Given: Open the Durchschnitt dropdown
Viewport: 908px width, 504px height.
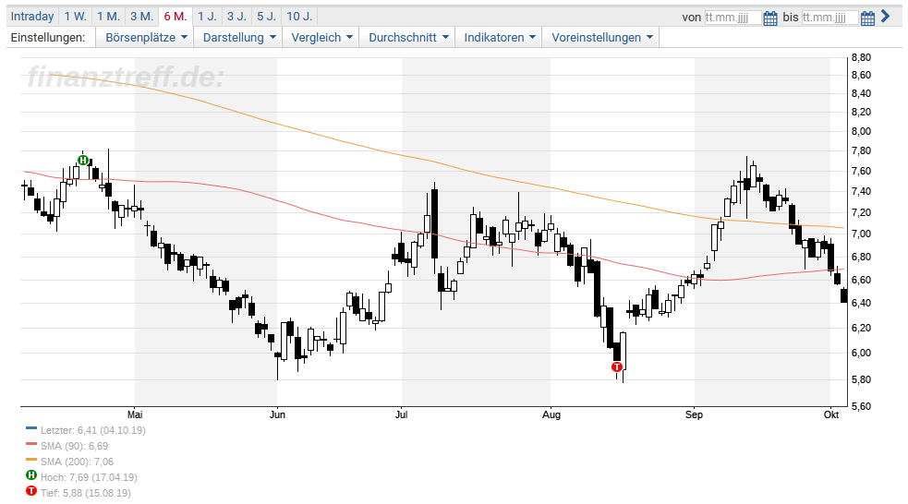Looking at the screenshot, I should [408, 38].
